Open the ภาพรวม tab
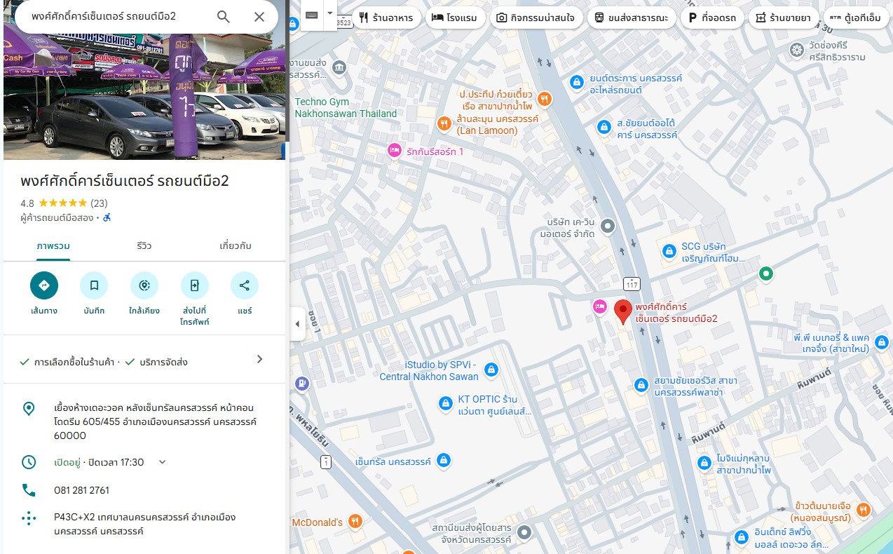The height and width of the screenshot is (554, 893). (53, 246)
